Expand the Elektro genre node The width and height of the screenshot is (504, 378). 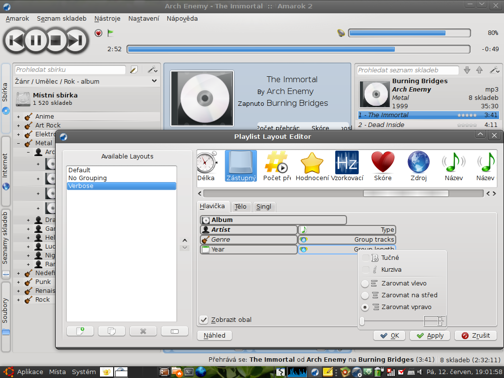18,134
